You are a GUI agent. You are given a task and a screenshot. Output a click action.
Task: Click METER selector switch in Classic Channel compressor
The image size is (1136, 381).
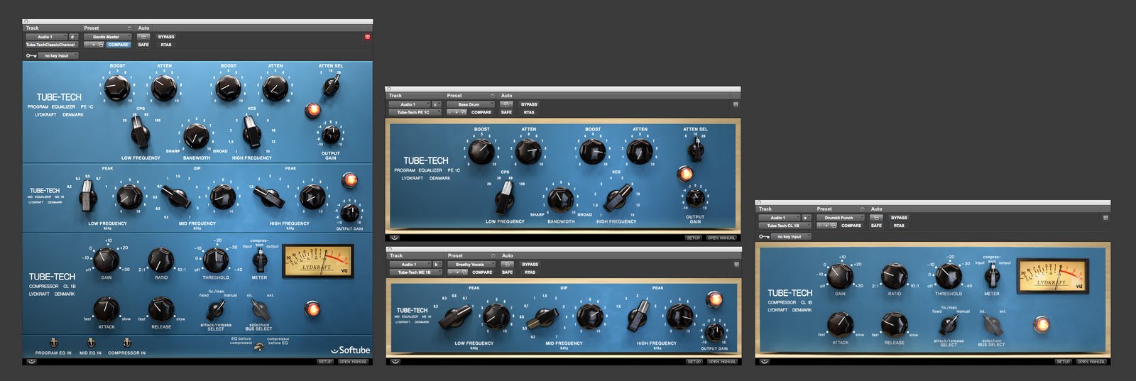(260, 259)
